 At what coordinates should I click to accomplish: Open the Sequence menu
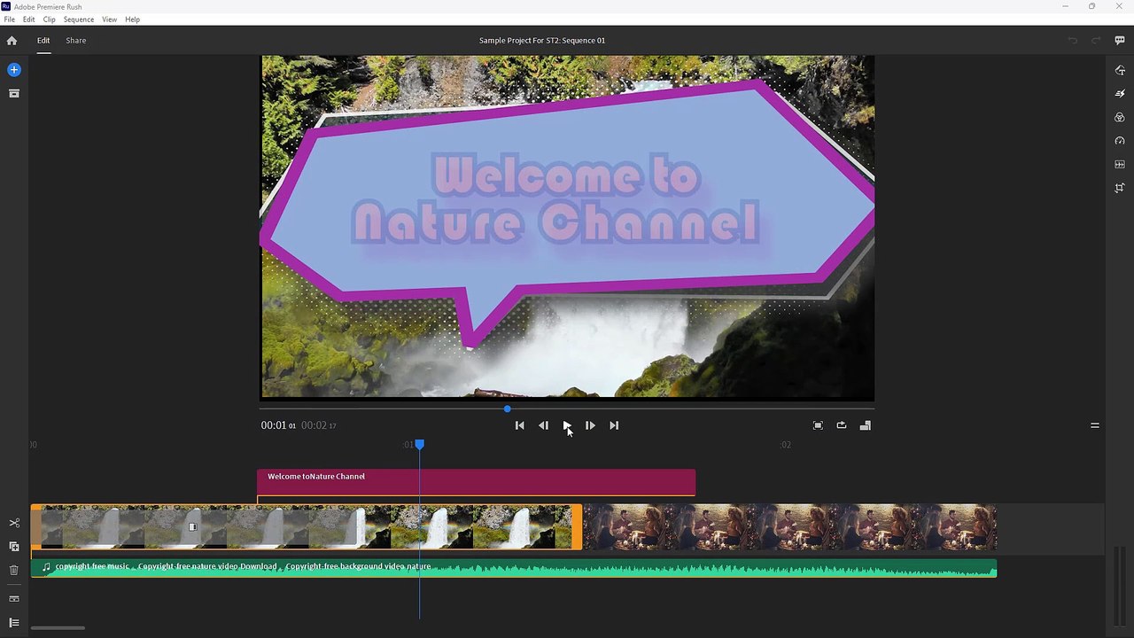tap(79, 19)
